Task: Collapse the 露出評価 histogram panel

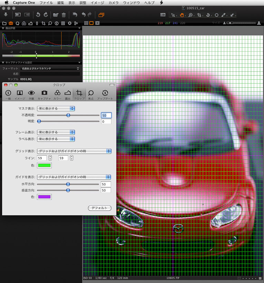Action: tap(3, 28)
